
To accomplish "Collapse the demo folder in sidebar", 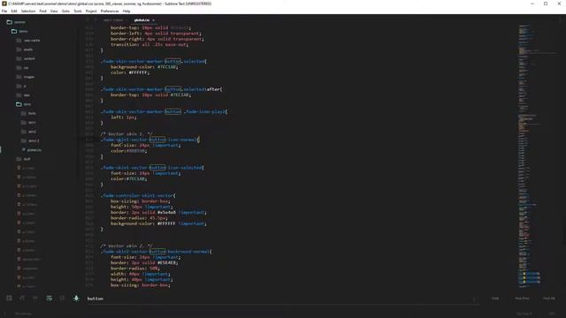I will [14, 32].
